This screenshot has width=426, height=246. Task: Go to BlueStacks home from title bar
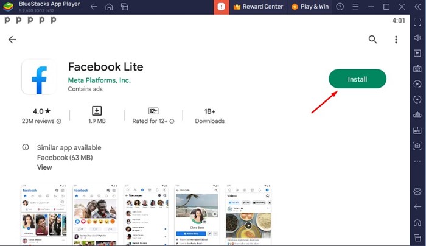(109, 7)
